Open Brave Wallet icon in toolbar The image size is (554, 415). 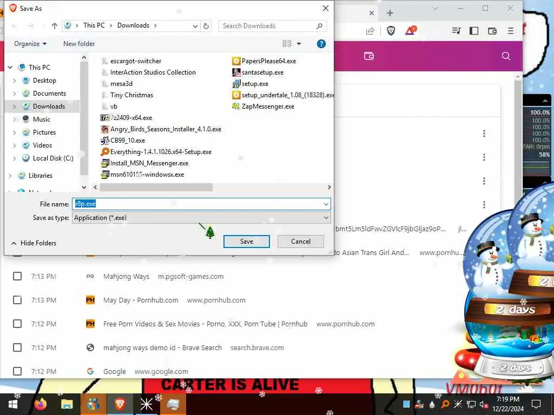[492, 31]
